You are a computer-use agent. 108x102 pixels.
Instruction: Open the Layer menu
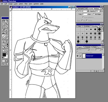tap(16, 4)
